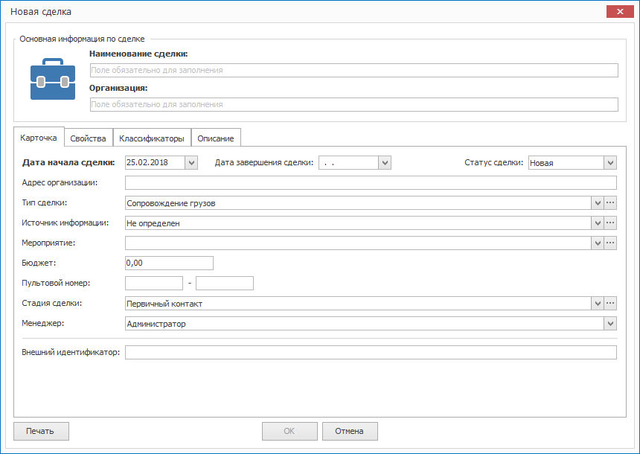Focus the second Пультовой номер box

click(225, 283)
